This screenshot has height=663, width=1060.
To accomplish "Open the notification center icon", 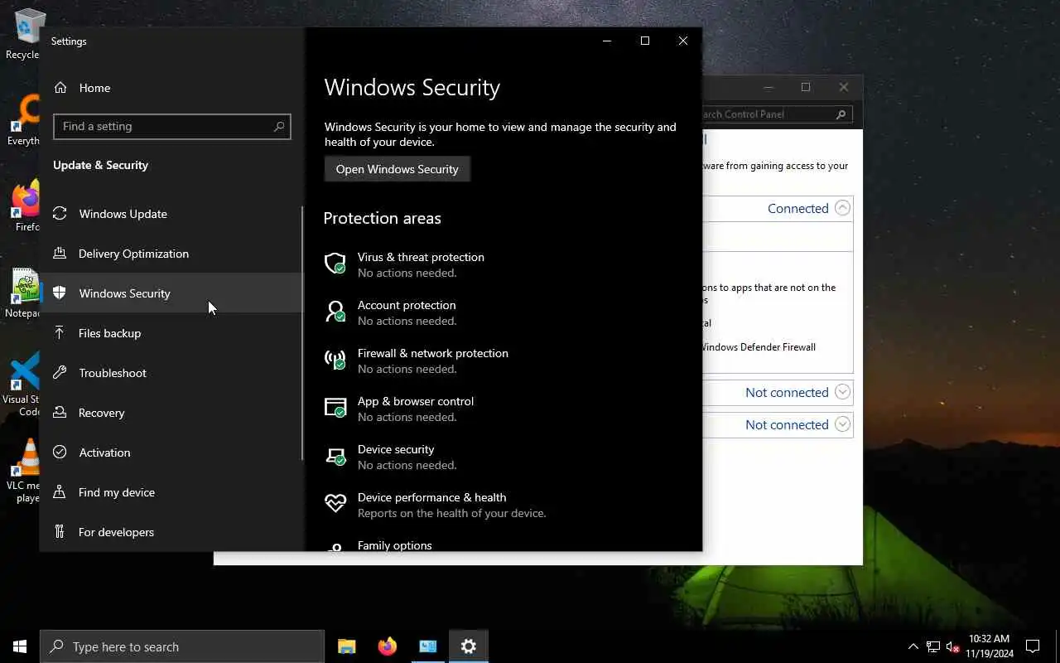I will [x=1033, y=646].
